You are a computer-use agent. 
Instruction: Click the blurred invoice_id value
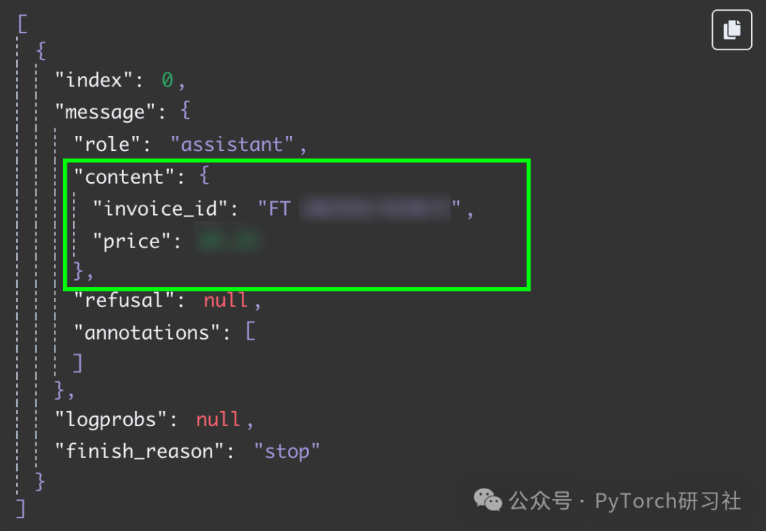click(374, 208)
